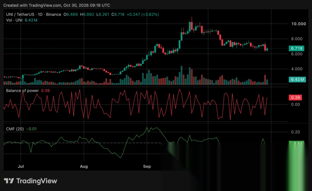Click the 6.42 M volume value in the legend
This screenshot has width=312, height=191.
(31, 20)
